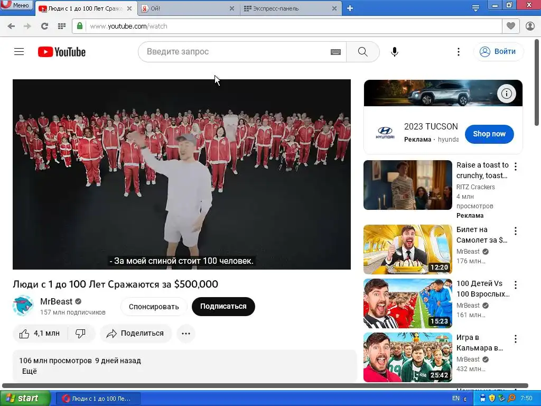Switch to the Экспресс-панель tab
This screenshot has width=541, height=406.
click(x=291, y=8)
